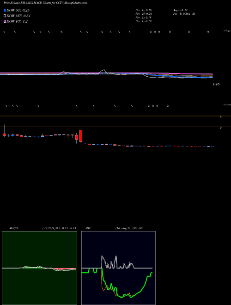This screenshot has width=231, height=305.
Task: Click the 1.48 EMA price label
Action: coord(216,84)
